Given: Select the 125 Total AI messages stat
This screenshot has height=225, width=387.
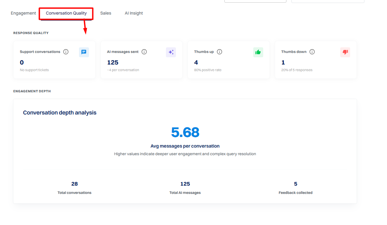Looking at the screenshot, I should (185, 188).
